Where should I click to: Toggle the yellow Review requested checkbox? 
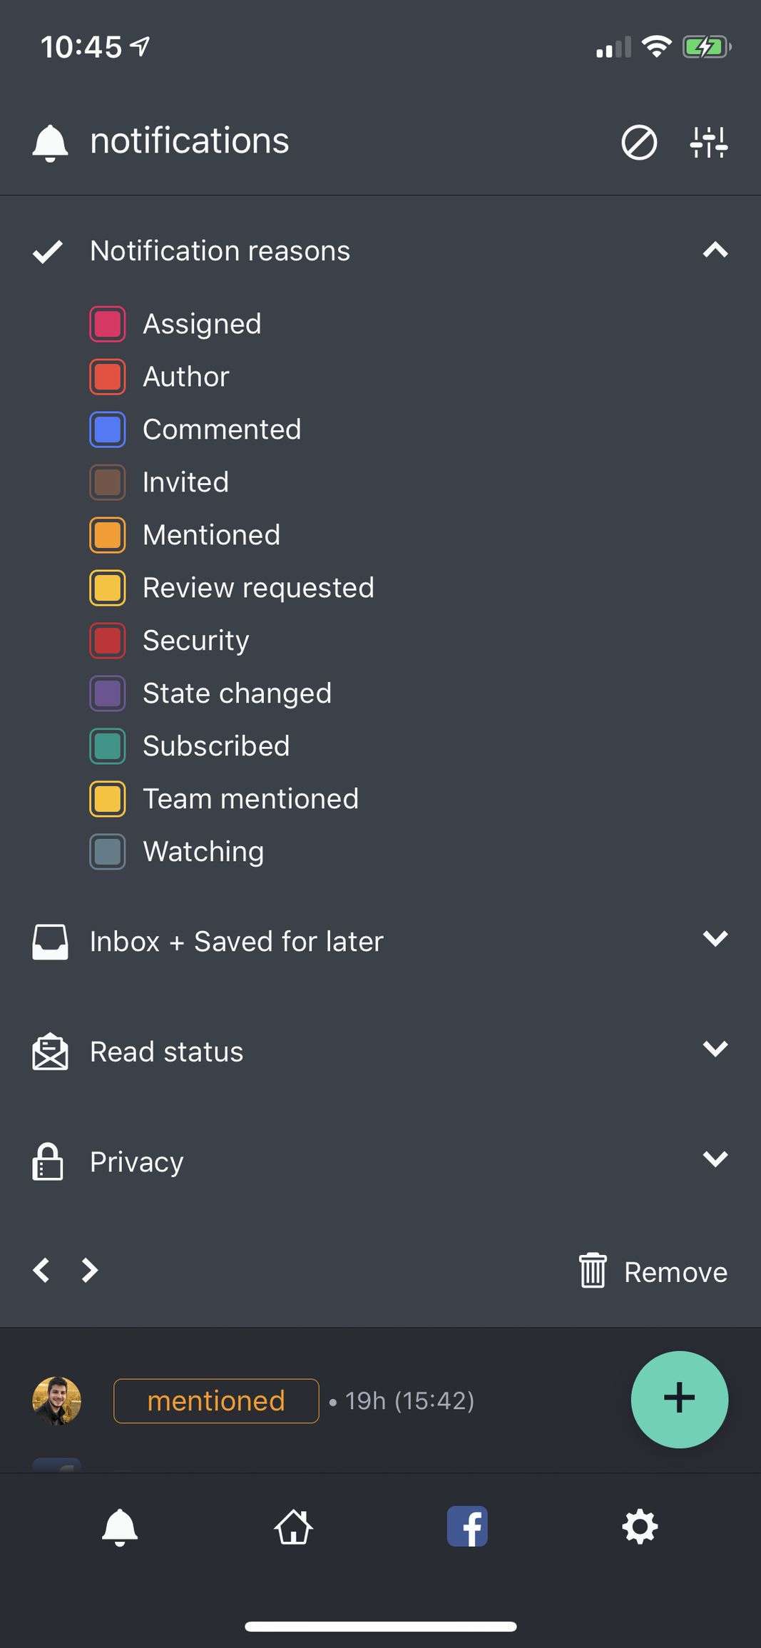click(x=108, y=588)
